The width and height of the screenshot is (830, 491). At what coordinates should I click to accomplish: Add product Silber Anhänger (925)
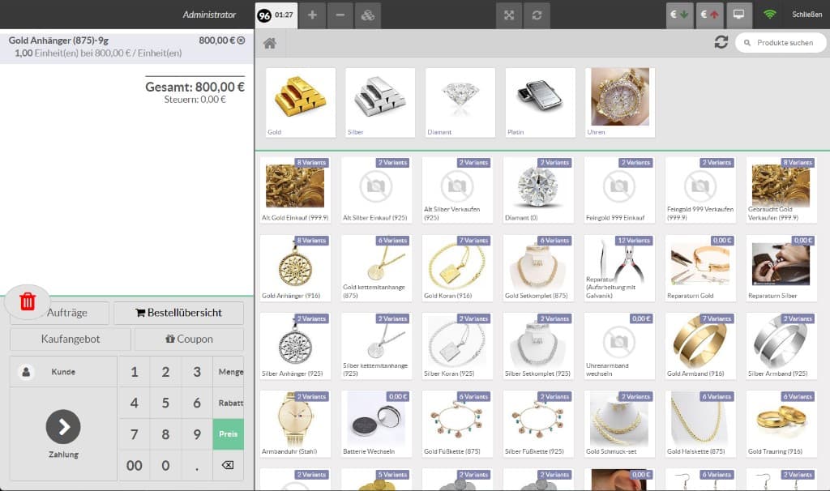pyautogui.click(x=295, y=346)
